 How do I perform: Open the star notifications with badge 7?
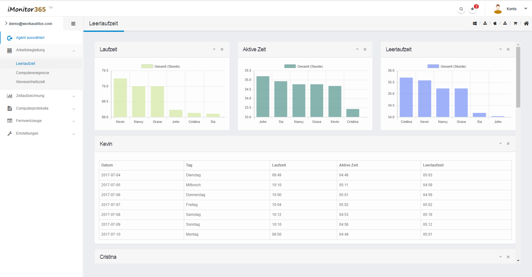(x=473, y=9)
